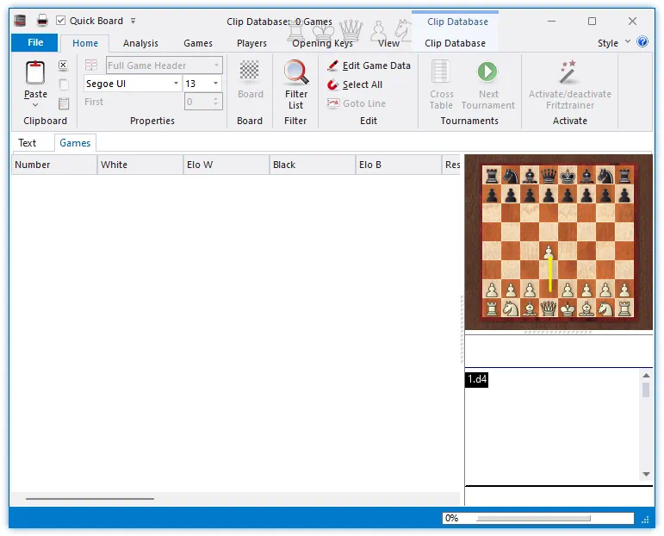
Task: Expand the Paste dropdown arrow
Action: click(x=35, y=104)
